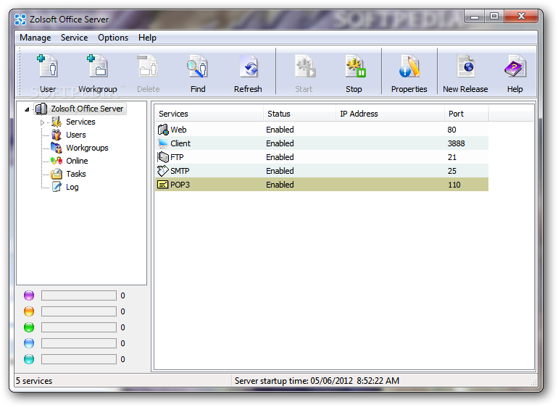Select the Web row Enabled status

point(280,130)
